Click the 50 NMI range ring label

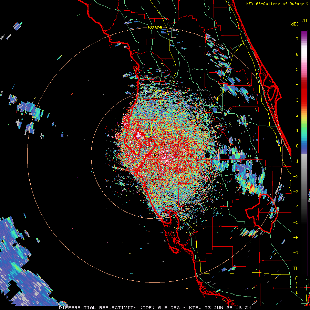pos(155,91)
